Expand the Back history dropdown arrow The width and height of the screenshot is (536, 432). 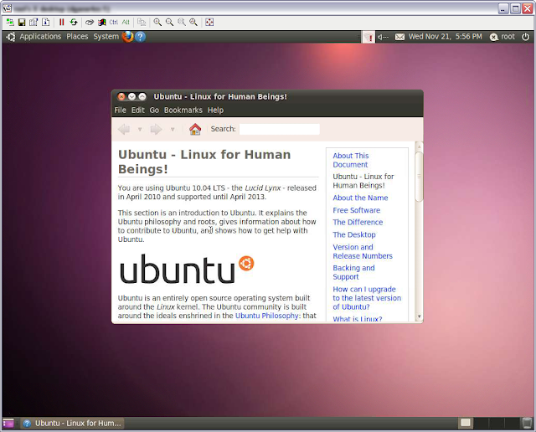point(140,129)
